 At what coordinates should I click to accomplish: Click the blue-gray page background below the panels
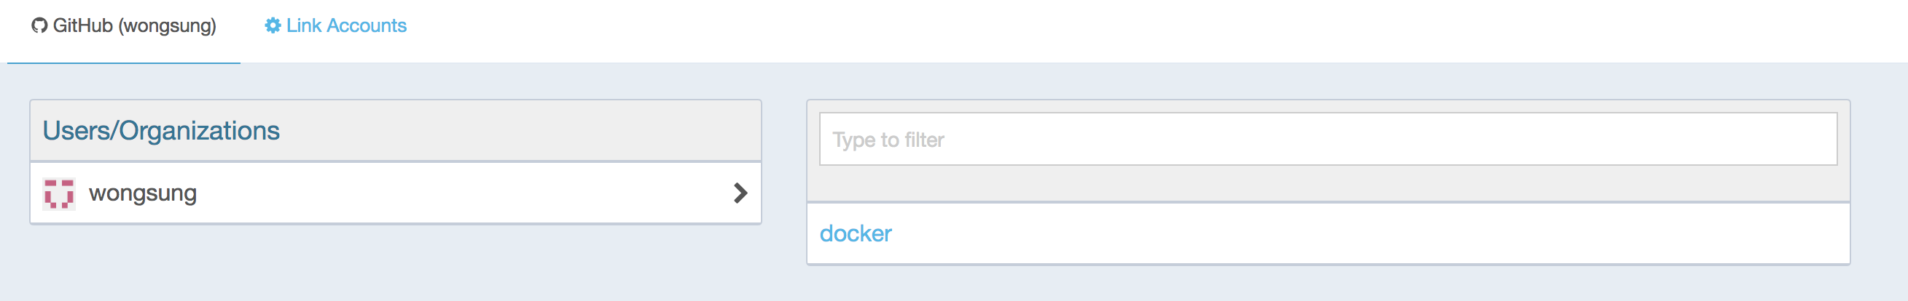[x=954, y=285]
